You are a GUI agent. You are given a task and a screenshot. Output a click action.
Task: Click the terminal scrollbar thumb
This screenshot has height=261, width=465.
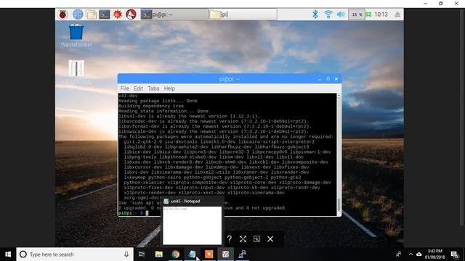339,205
